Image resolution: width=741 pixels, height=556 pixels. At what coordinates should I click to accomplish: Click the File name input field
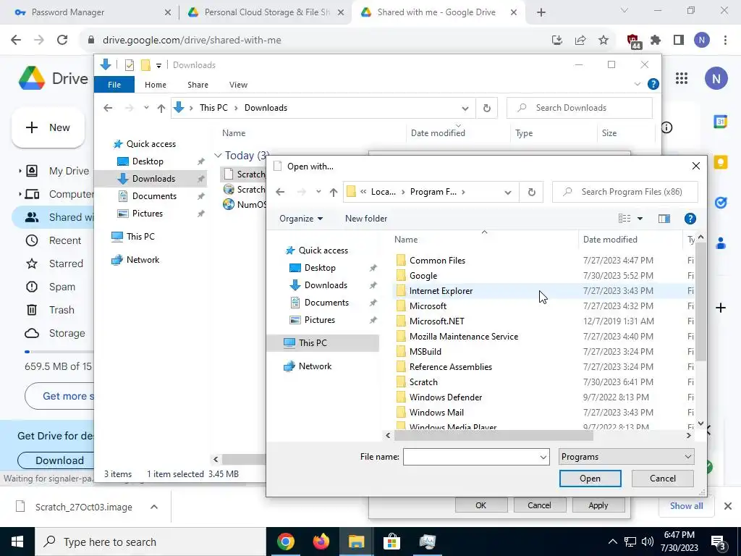[470, 457]
